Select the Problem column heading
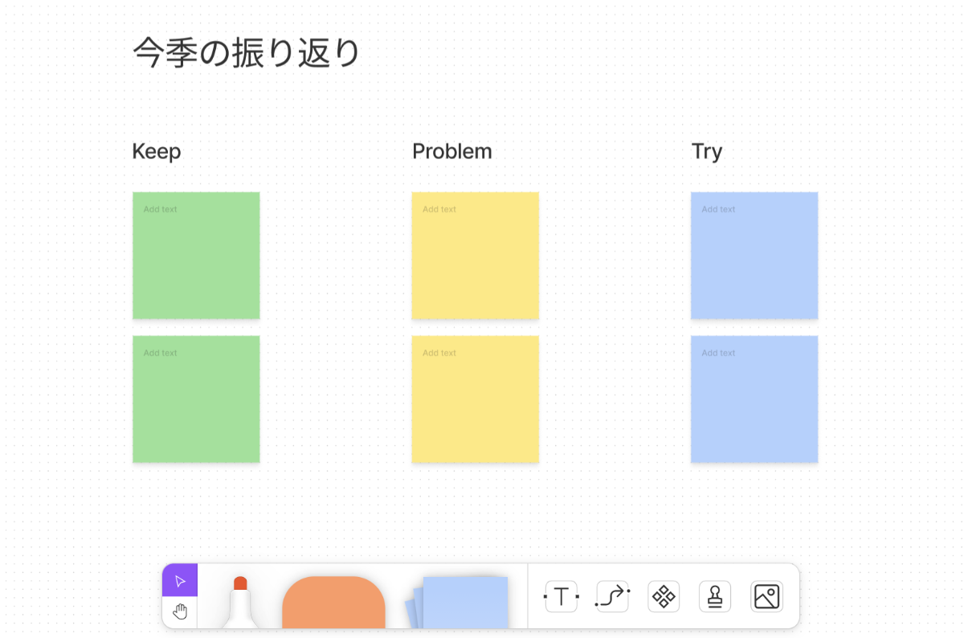Image resolution: width=964 pixels, height=638 pixels. pyautogui.click(x=452, y=151)
